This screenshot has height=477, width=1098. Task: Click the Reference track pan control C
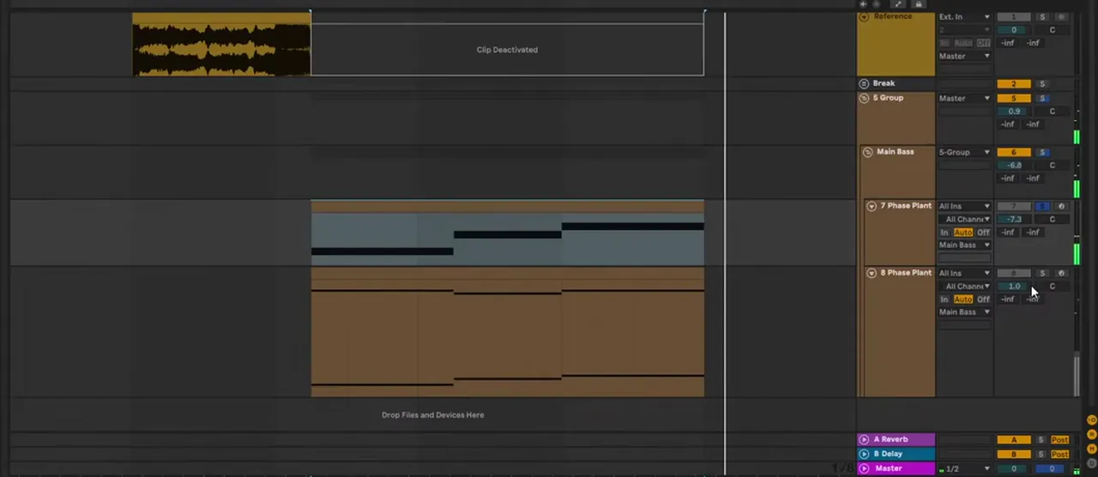click(1053, 30)
